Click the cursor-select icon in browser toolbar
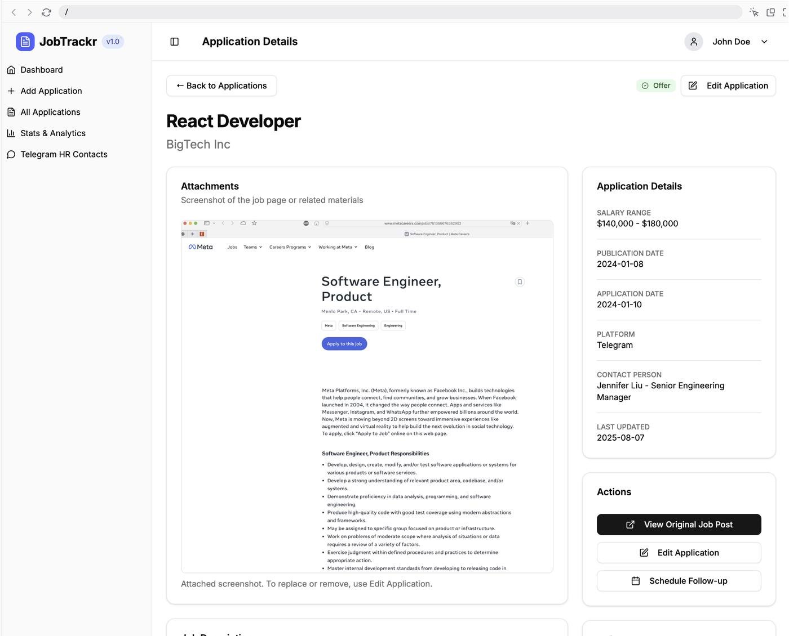789x636 pixels. (x=754, y=12)
